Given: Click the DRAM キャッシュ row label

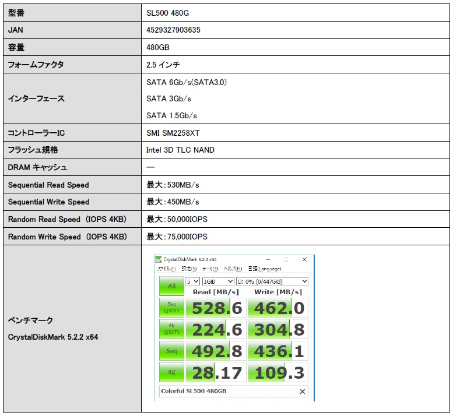Looking at the screenshot, I should [x=37, y=167].
